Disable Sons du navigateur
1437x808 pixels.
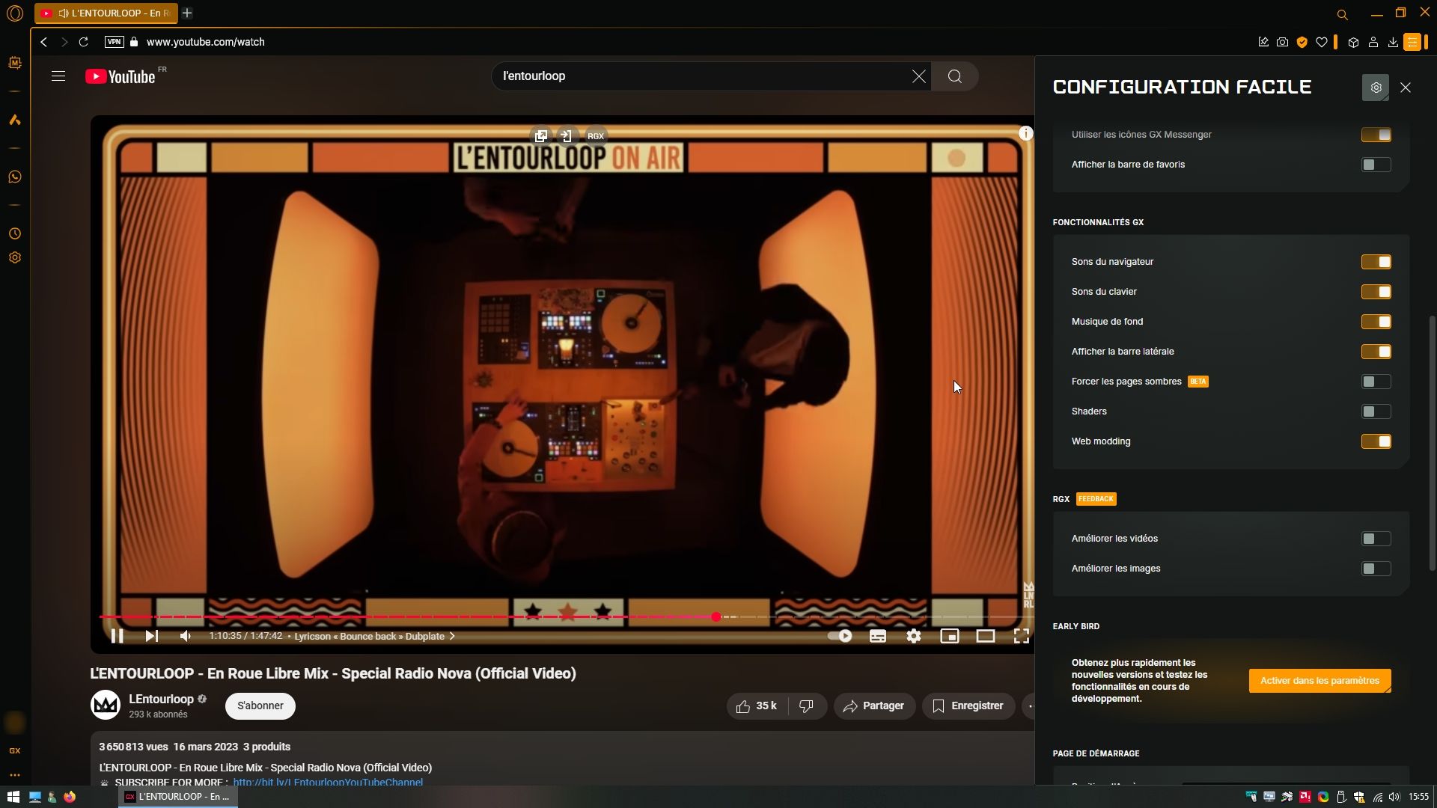[1376, 262]
